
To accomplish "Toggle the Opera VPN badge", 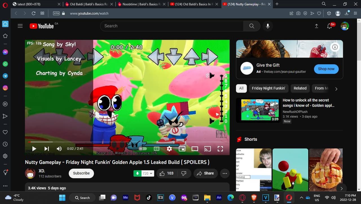I will 56,13.
